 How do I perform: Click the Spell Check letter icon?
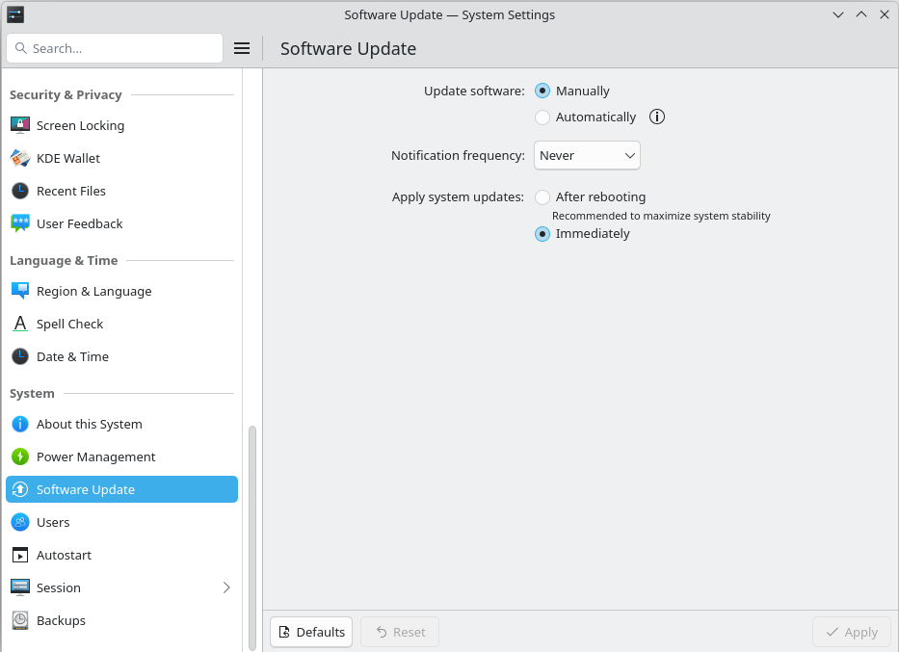pyautogui.click(x=20, y=324)
